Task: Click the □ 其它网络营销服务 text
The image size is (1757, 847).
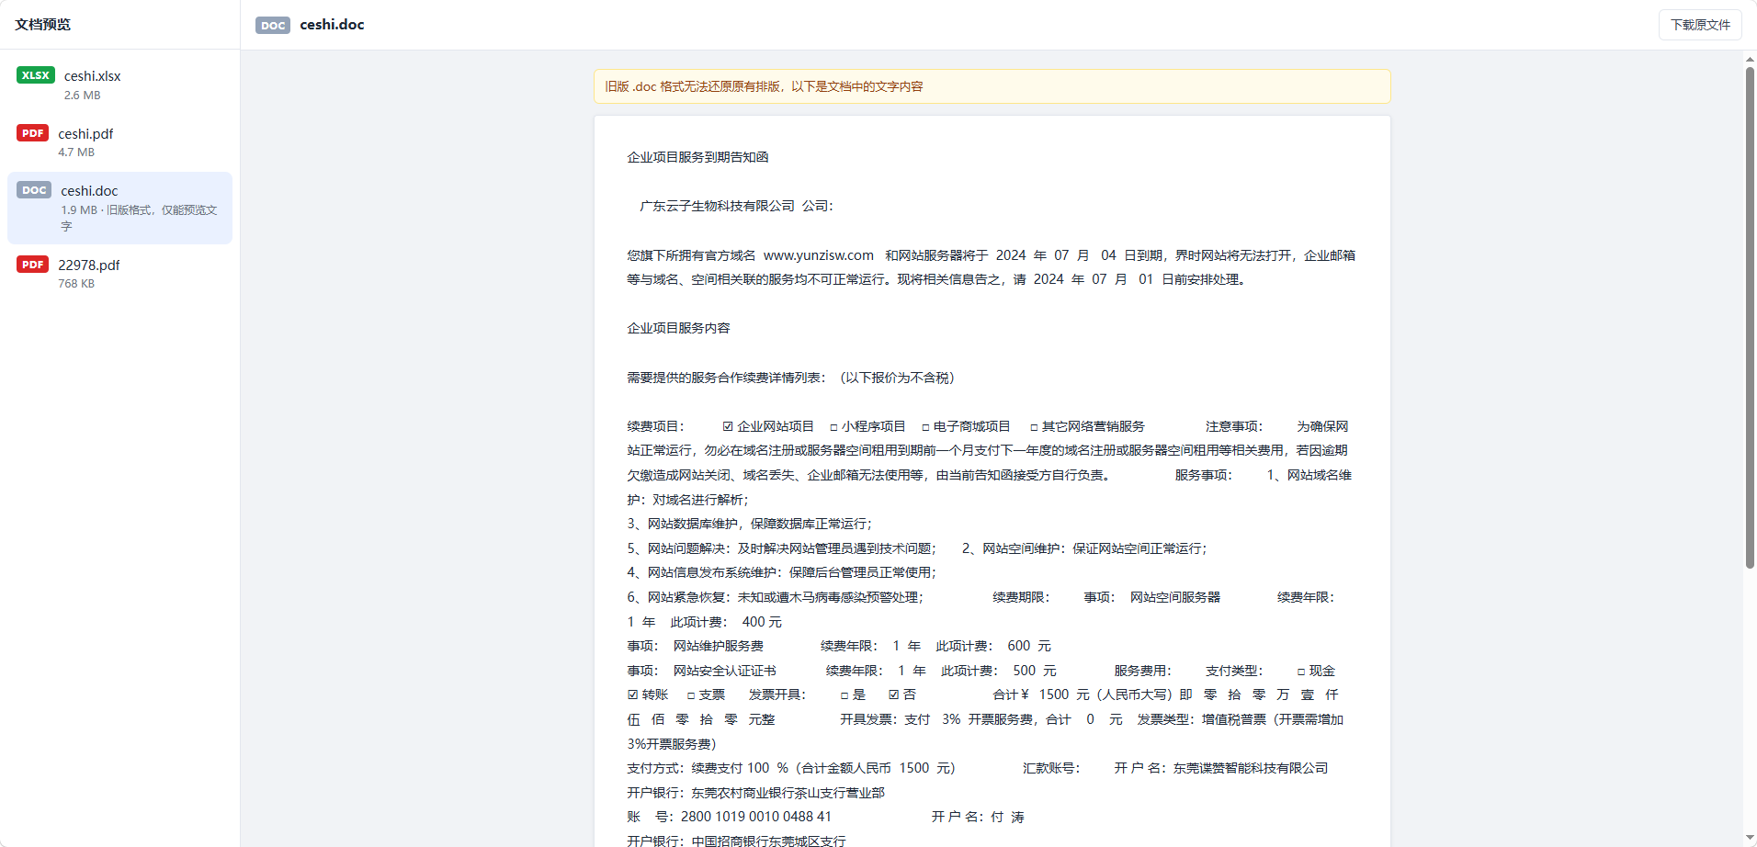Action: pyautogui.click(x=1087, y=426)
